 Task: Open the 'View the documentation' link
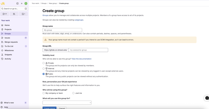tap(82, 59)
